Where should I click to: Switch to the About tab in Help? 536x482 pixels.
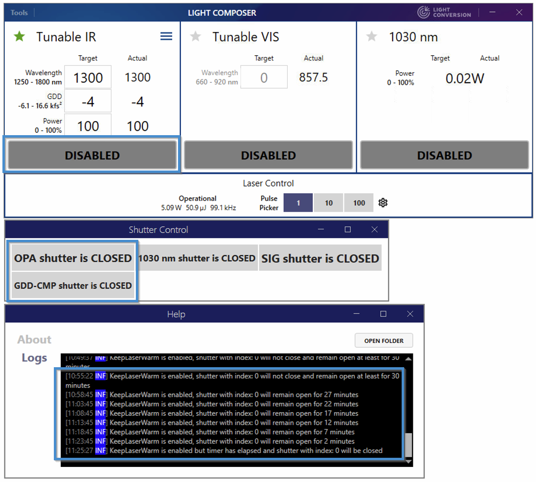(34, 339)
